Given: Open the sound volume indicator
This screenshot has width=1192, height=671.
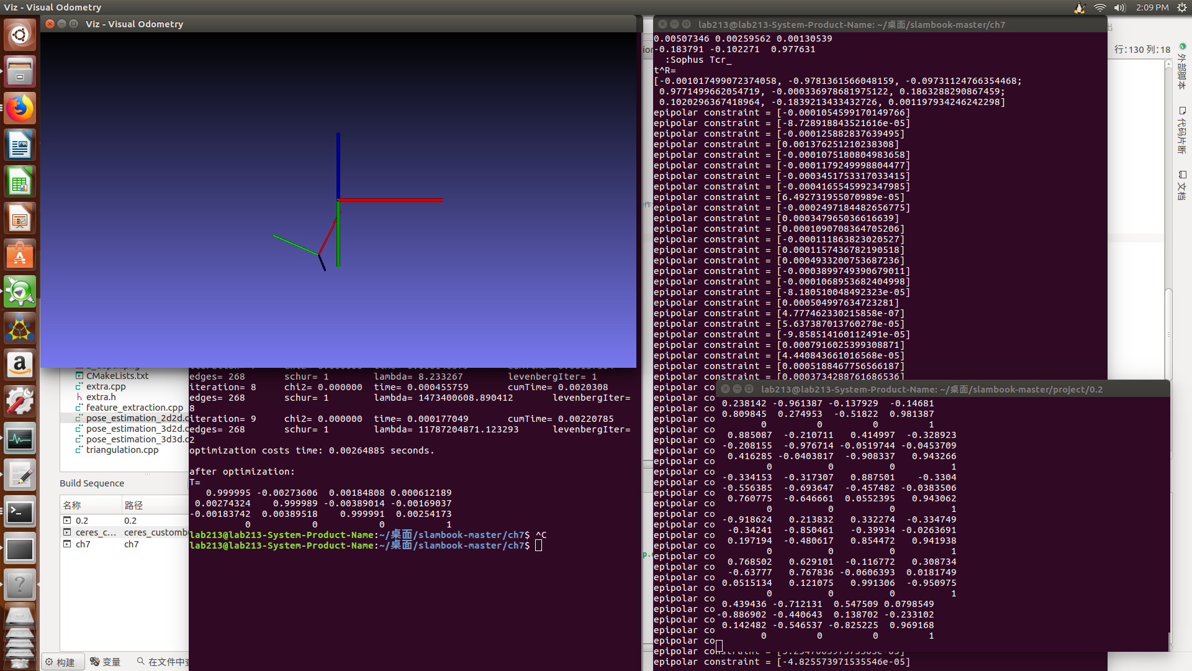Looking at the screenshot, I should 1119,7.
